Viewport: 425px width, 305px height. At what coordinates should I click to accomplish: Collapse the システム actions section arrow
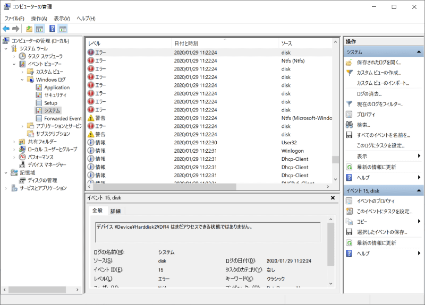(419, 51)
